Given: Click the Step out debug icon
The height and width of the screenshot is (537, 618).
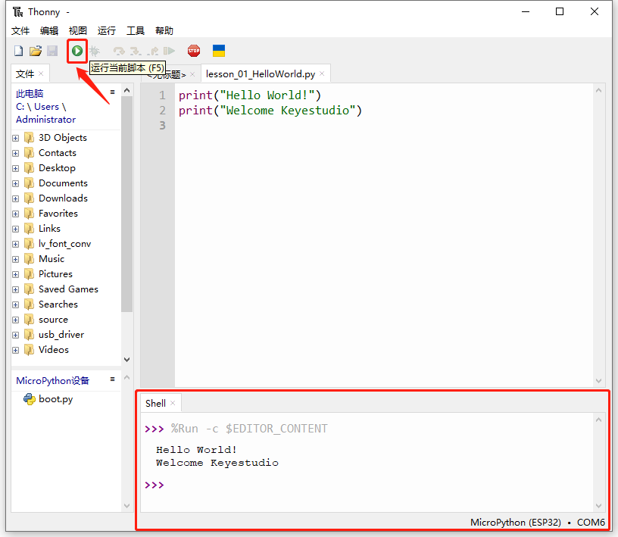Looking at the screenshot, I should tap(152, 51).
